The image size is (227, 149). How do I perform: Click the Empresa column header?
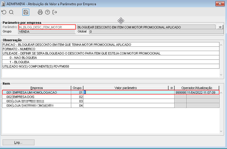tap(36, 88)
